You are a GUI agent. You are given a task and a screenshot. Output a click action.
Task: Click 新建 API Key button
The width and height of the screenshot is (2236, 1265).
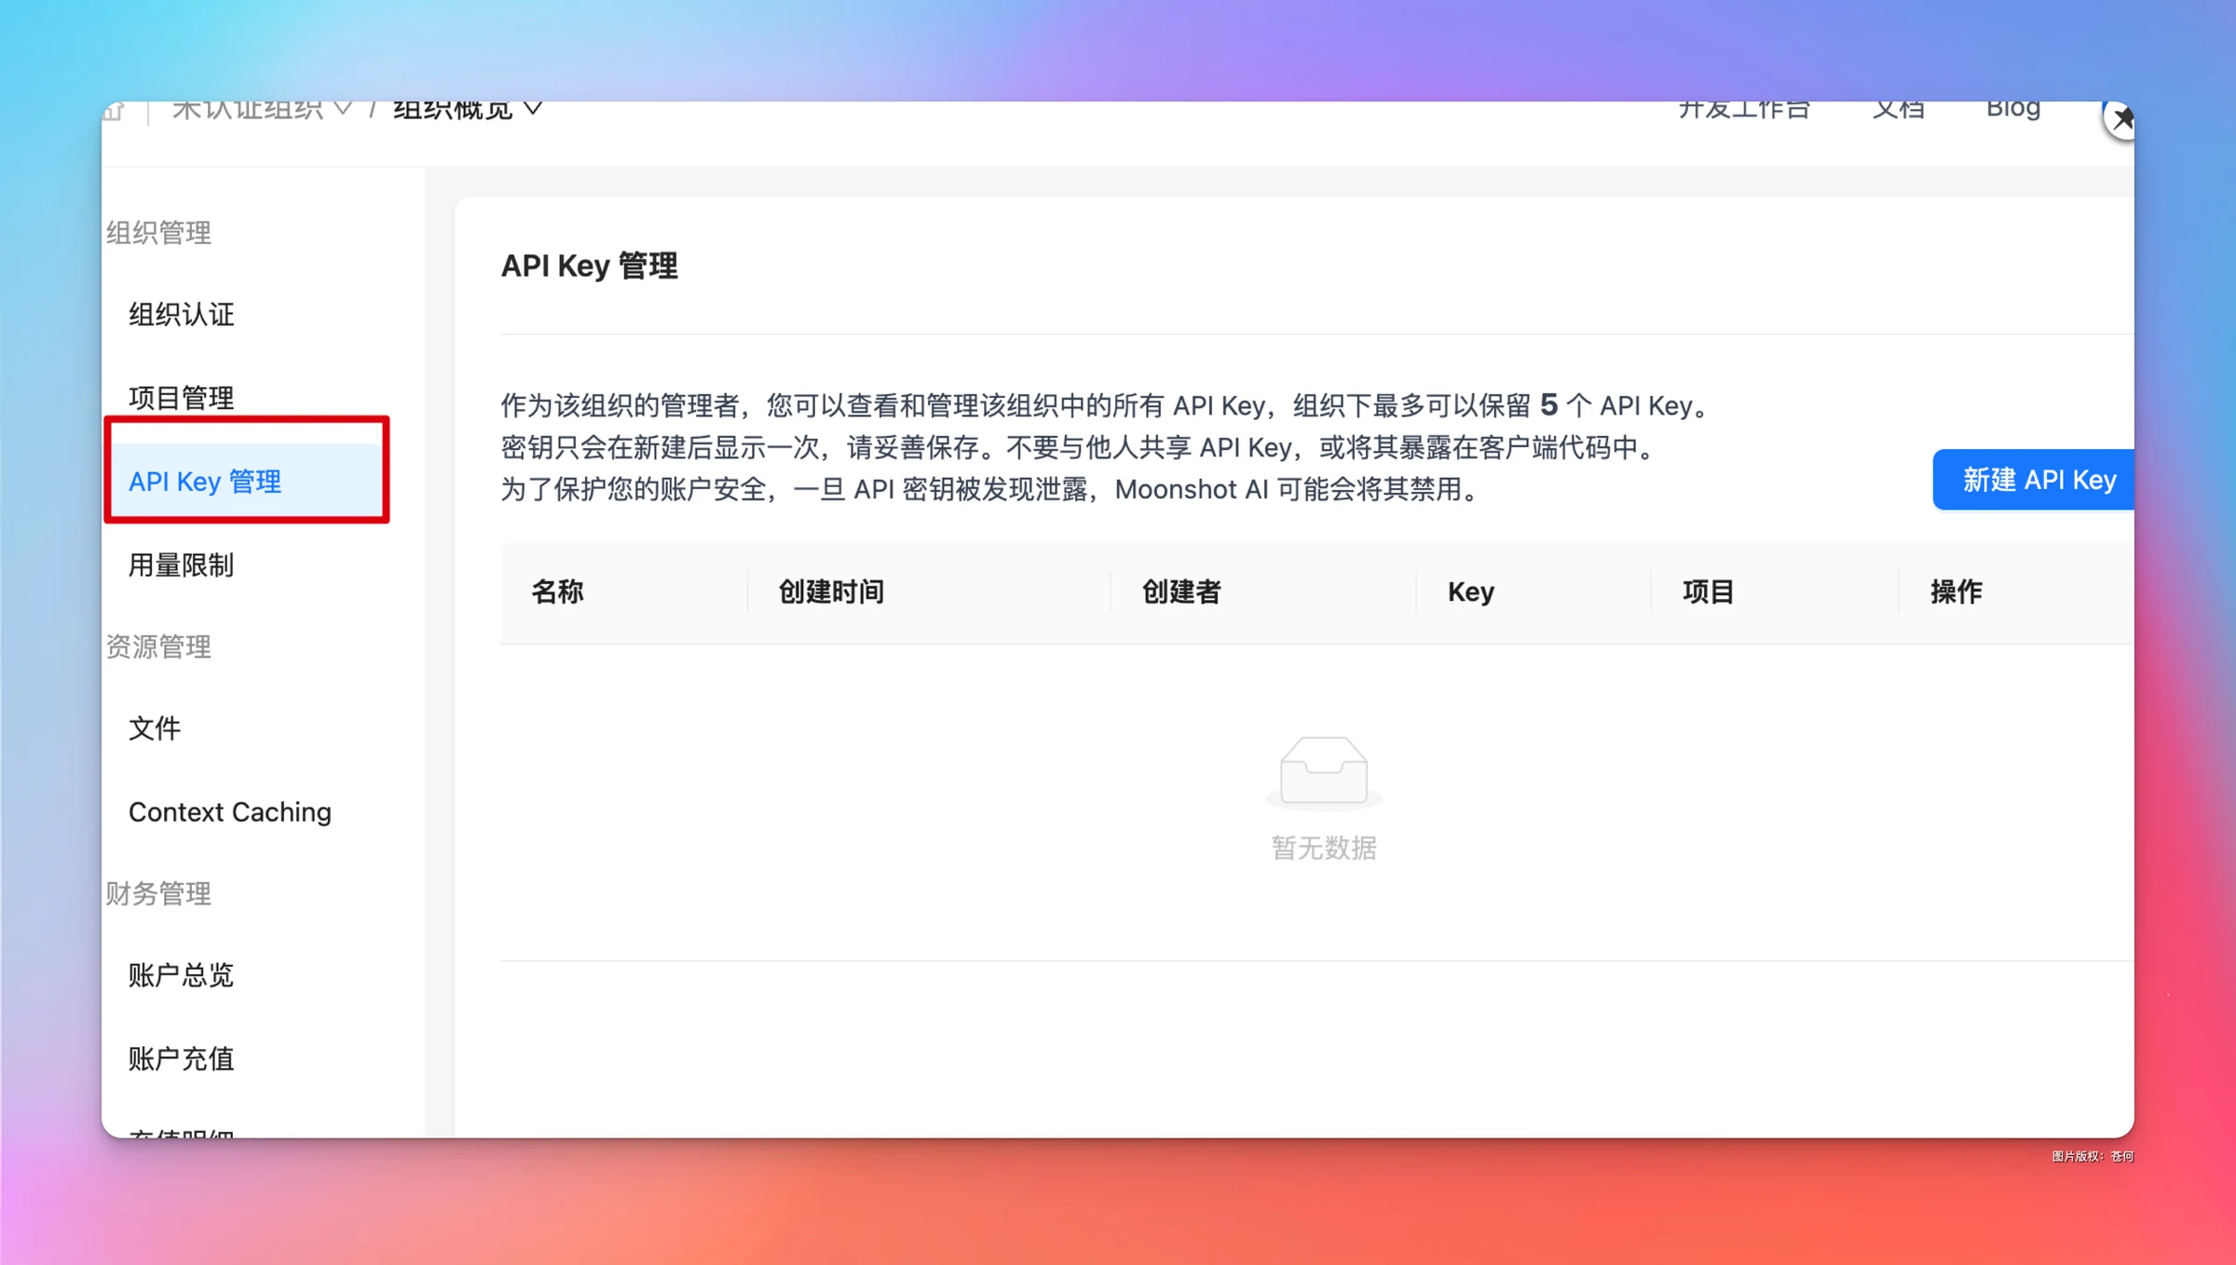coord(2033,480)
